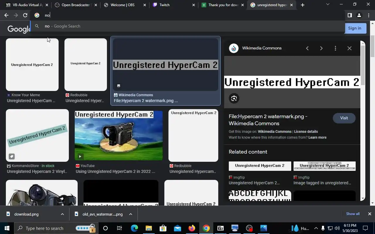Select the 'no - Google Search' suggestion
375x234 pixels.
coord(187,26)
